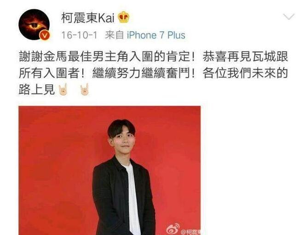The width and height of the screenshot is (299, 235).
Task: Expand the post options chevron
Action: [x=289, y=17]
